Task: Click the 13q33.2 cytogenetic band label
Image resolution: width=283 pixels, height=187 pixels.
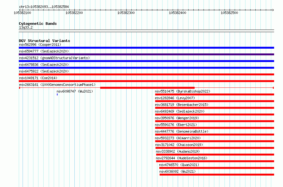Action: (26, 27)
